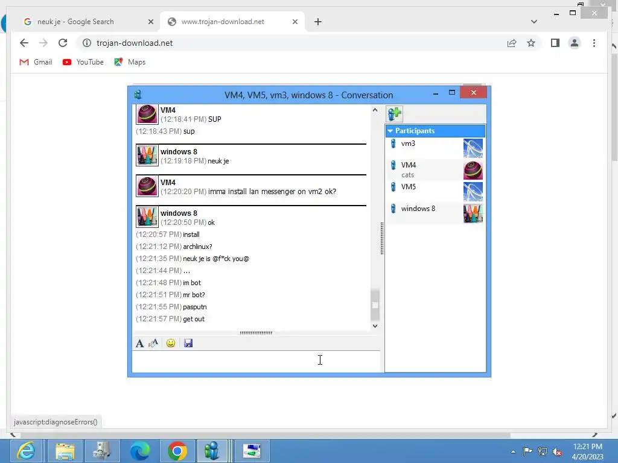Click the horizontal page scrollbar
Screen dimensions: 618x463
pos(264,435)
